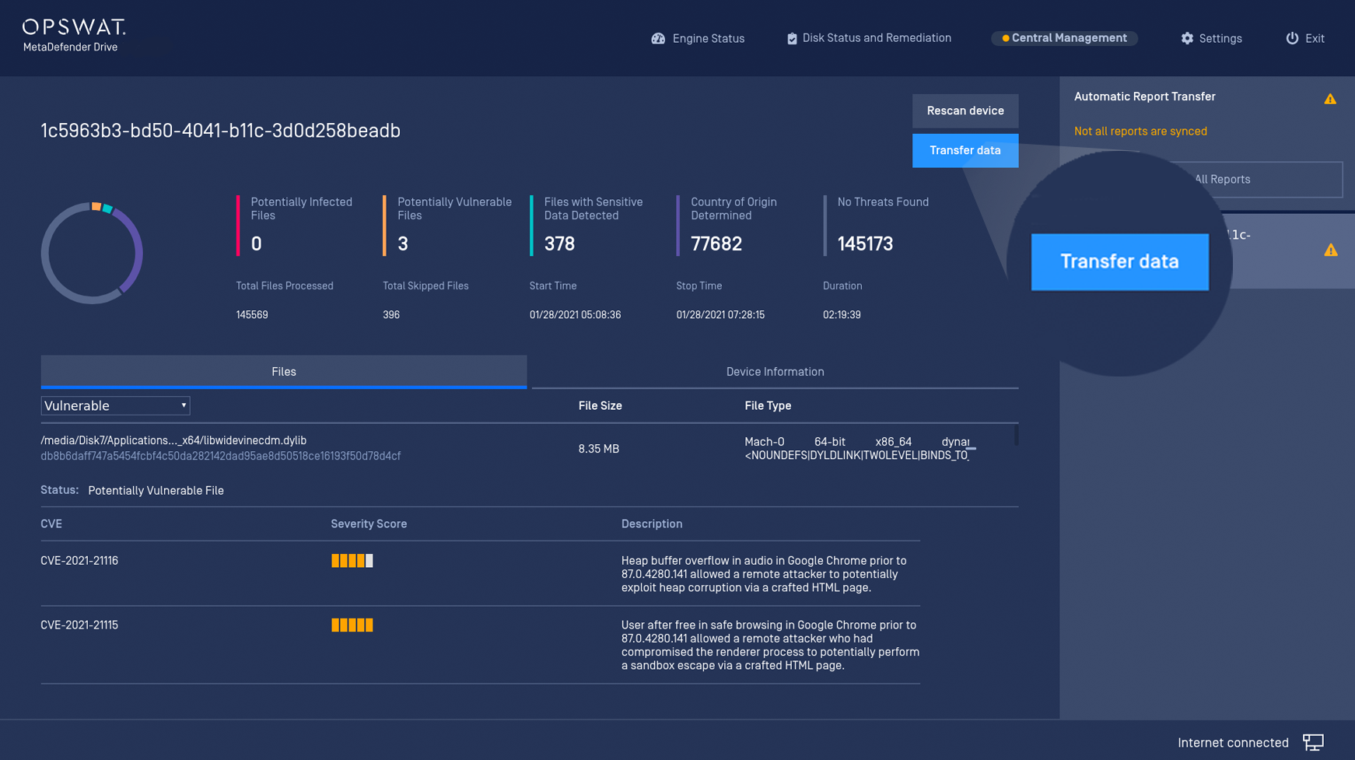Viewport: 1355px width, 760px height.
Task: Select the CVE-2021-21115 vulnerability row
Action: (79, 625)
